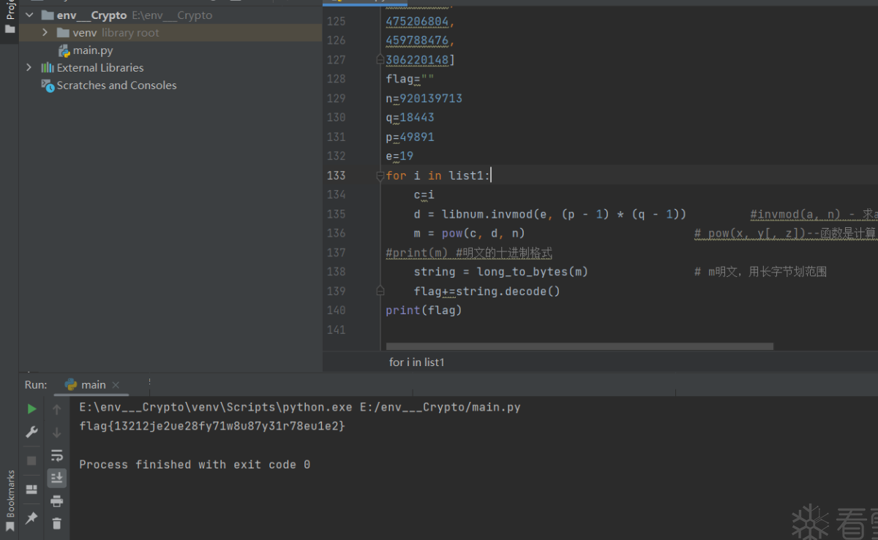
Task: Close the main run tab
Action: point(116,385)
